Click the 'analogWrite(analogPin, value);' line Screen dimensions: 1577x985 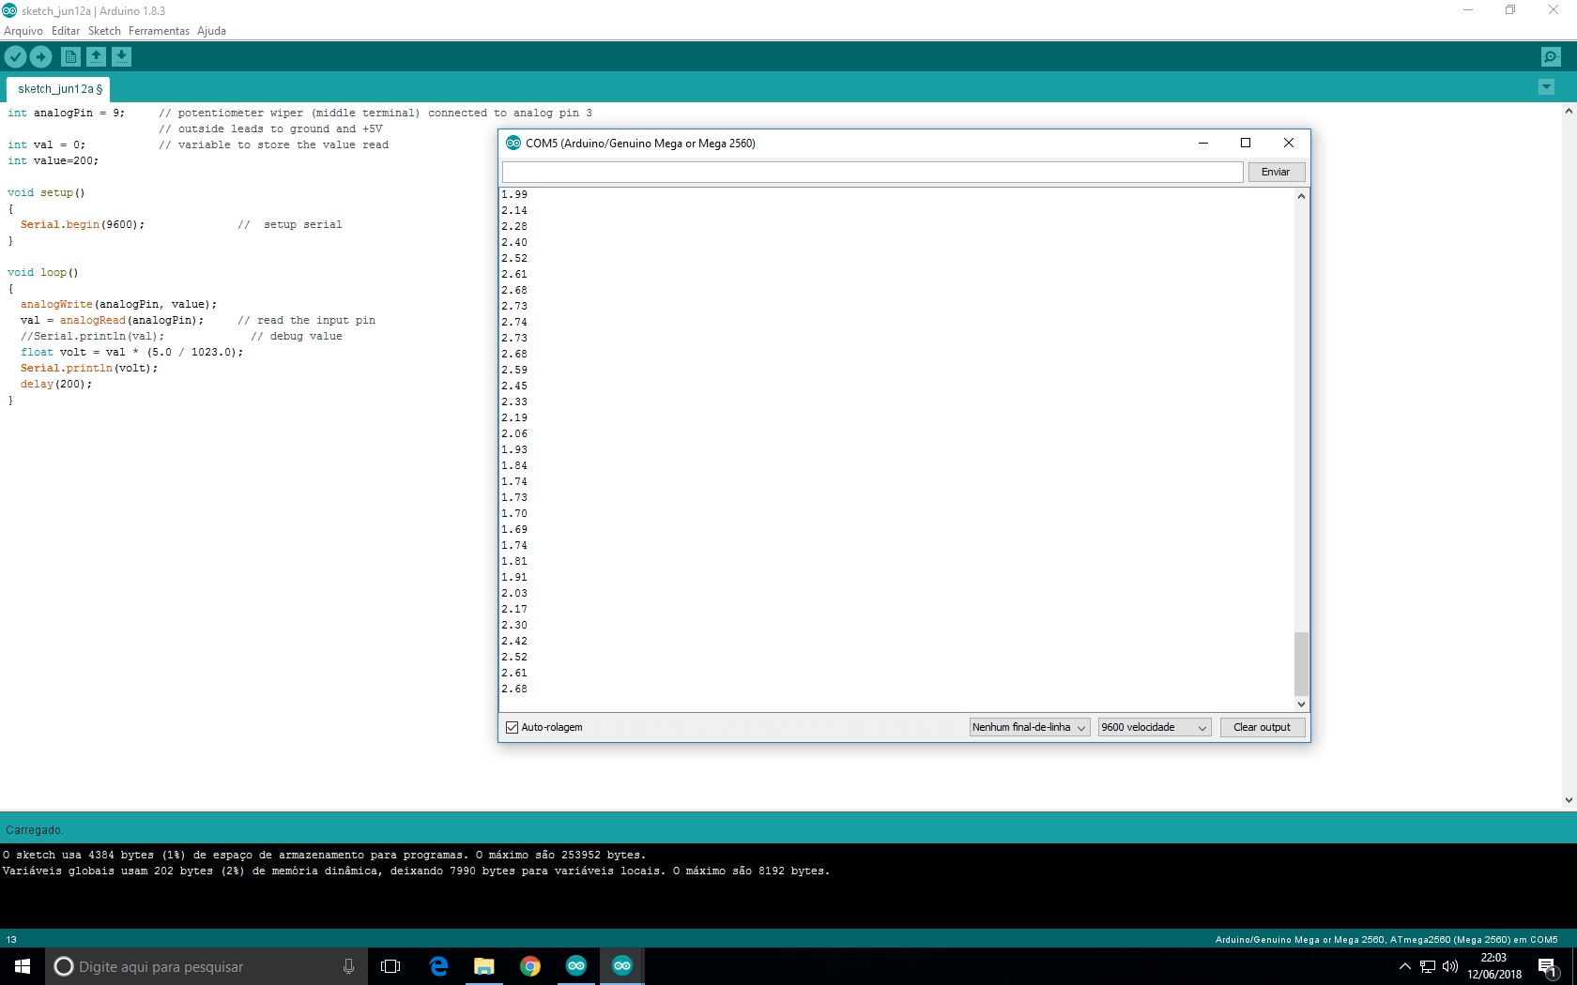(119, 304)
